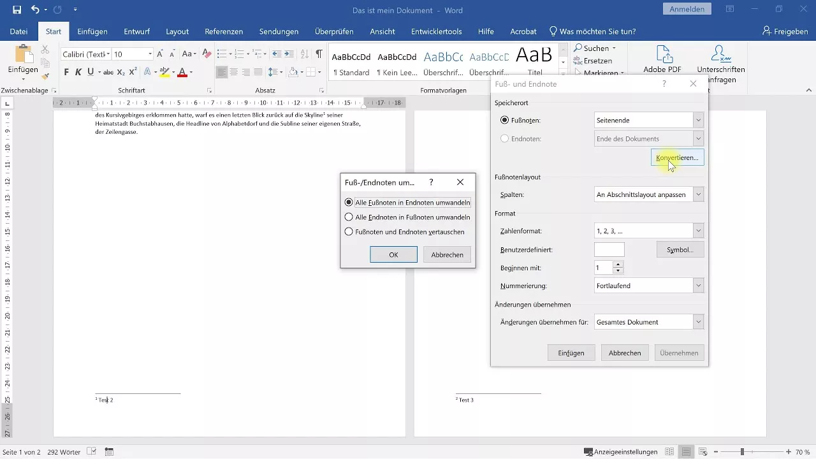Select the Endnoten radio button under Speicherort
The width and height of the screenshot is (816, 459).
coord(504,138)
